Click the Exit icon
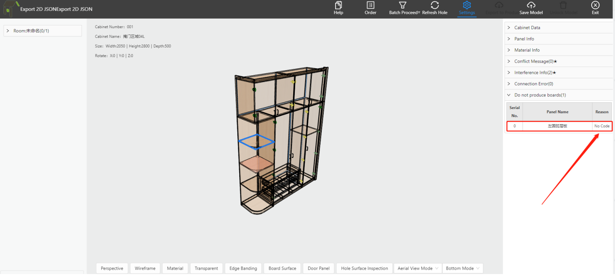This screenshot has width=615, height=278. click(595, 5)
